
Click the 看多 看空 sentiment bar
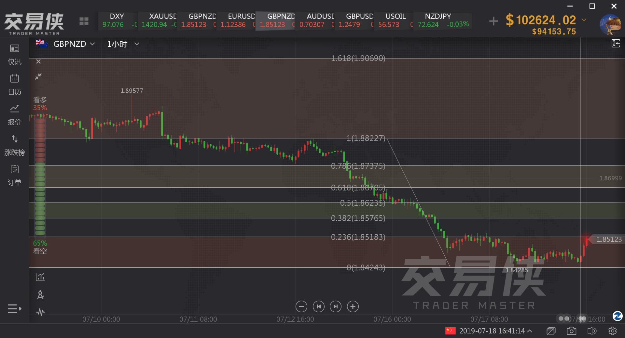click(x=40, y=177)
